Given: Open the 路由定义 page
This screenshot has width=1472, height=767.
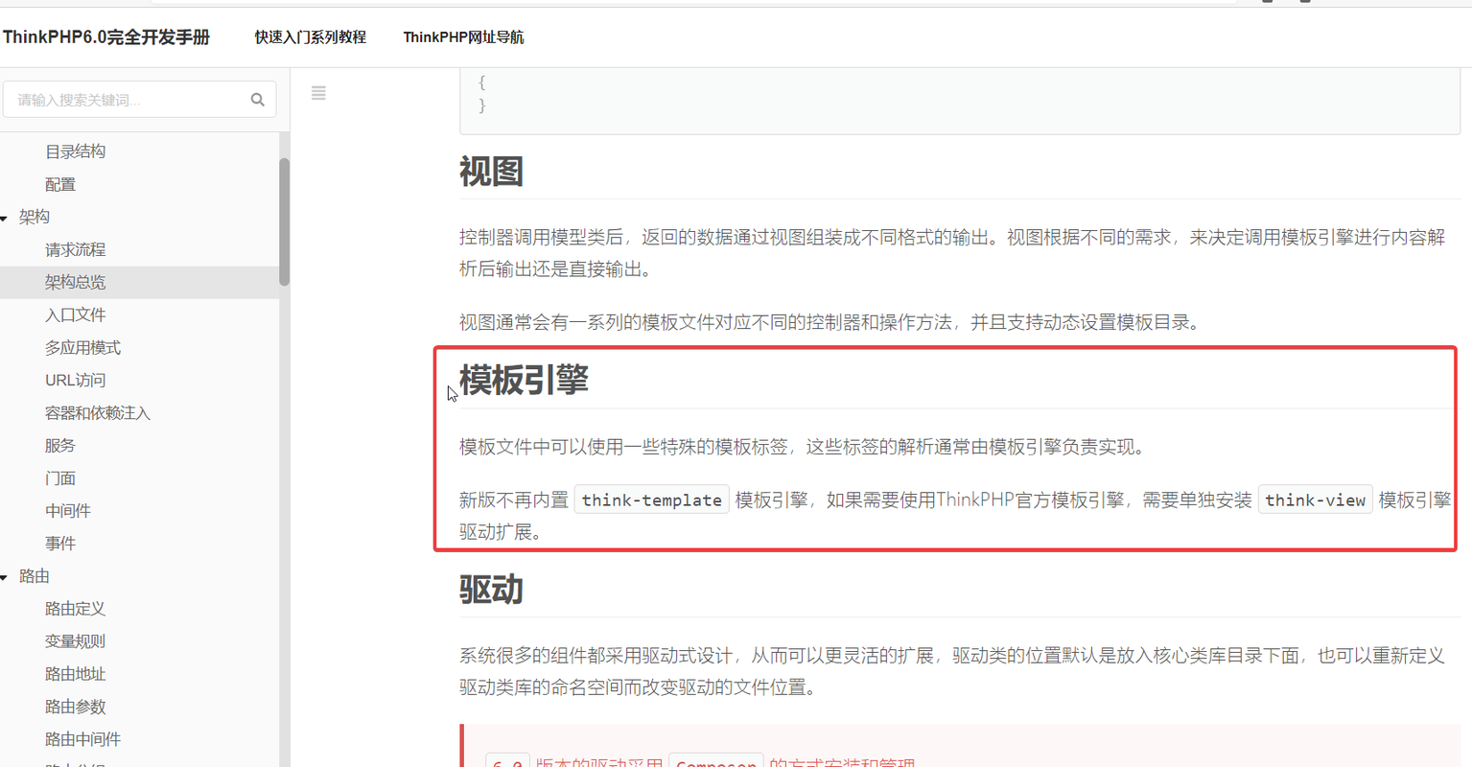Looking at the screenshot, I should click(75, 609).
